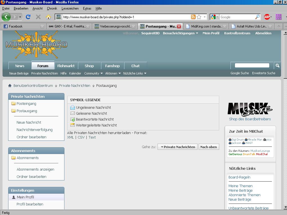Download messages in Text format
Image resolution: width=287 pixels, height=215 pixels.
(92, 137)
